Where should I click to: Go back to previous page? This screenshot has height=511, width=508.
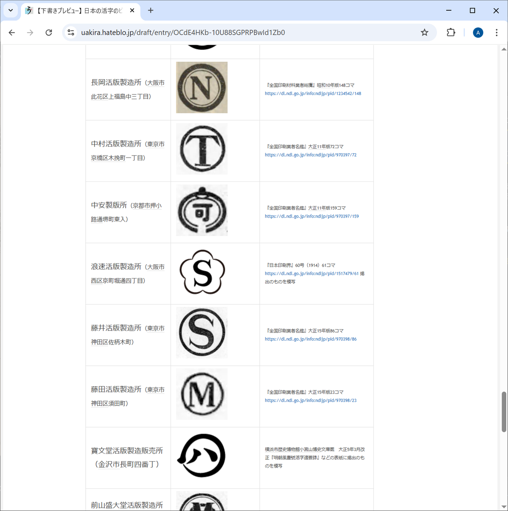pyautogui.click(x=12, y=32)
